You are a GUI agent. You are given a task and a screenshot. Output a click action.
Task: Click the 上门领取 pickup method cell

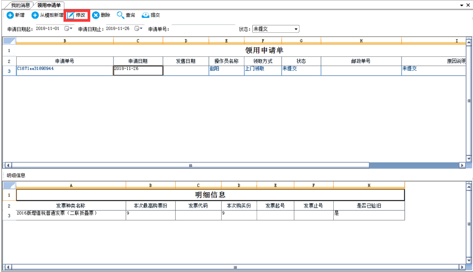pos(263,70)
